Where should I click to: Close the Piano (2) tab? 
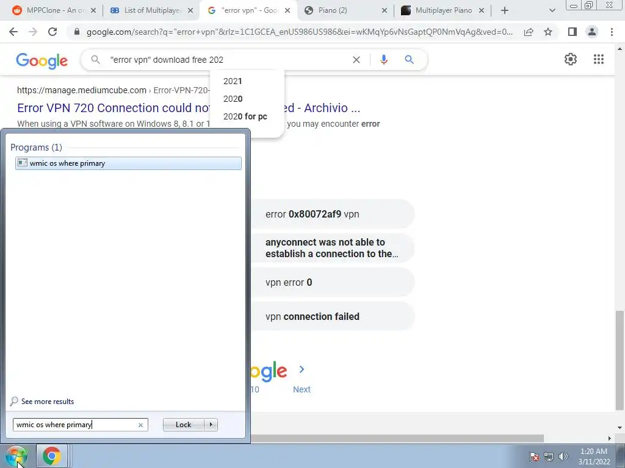click(x=385, y=11)
